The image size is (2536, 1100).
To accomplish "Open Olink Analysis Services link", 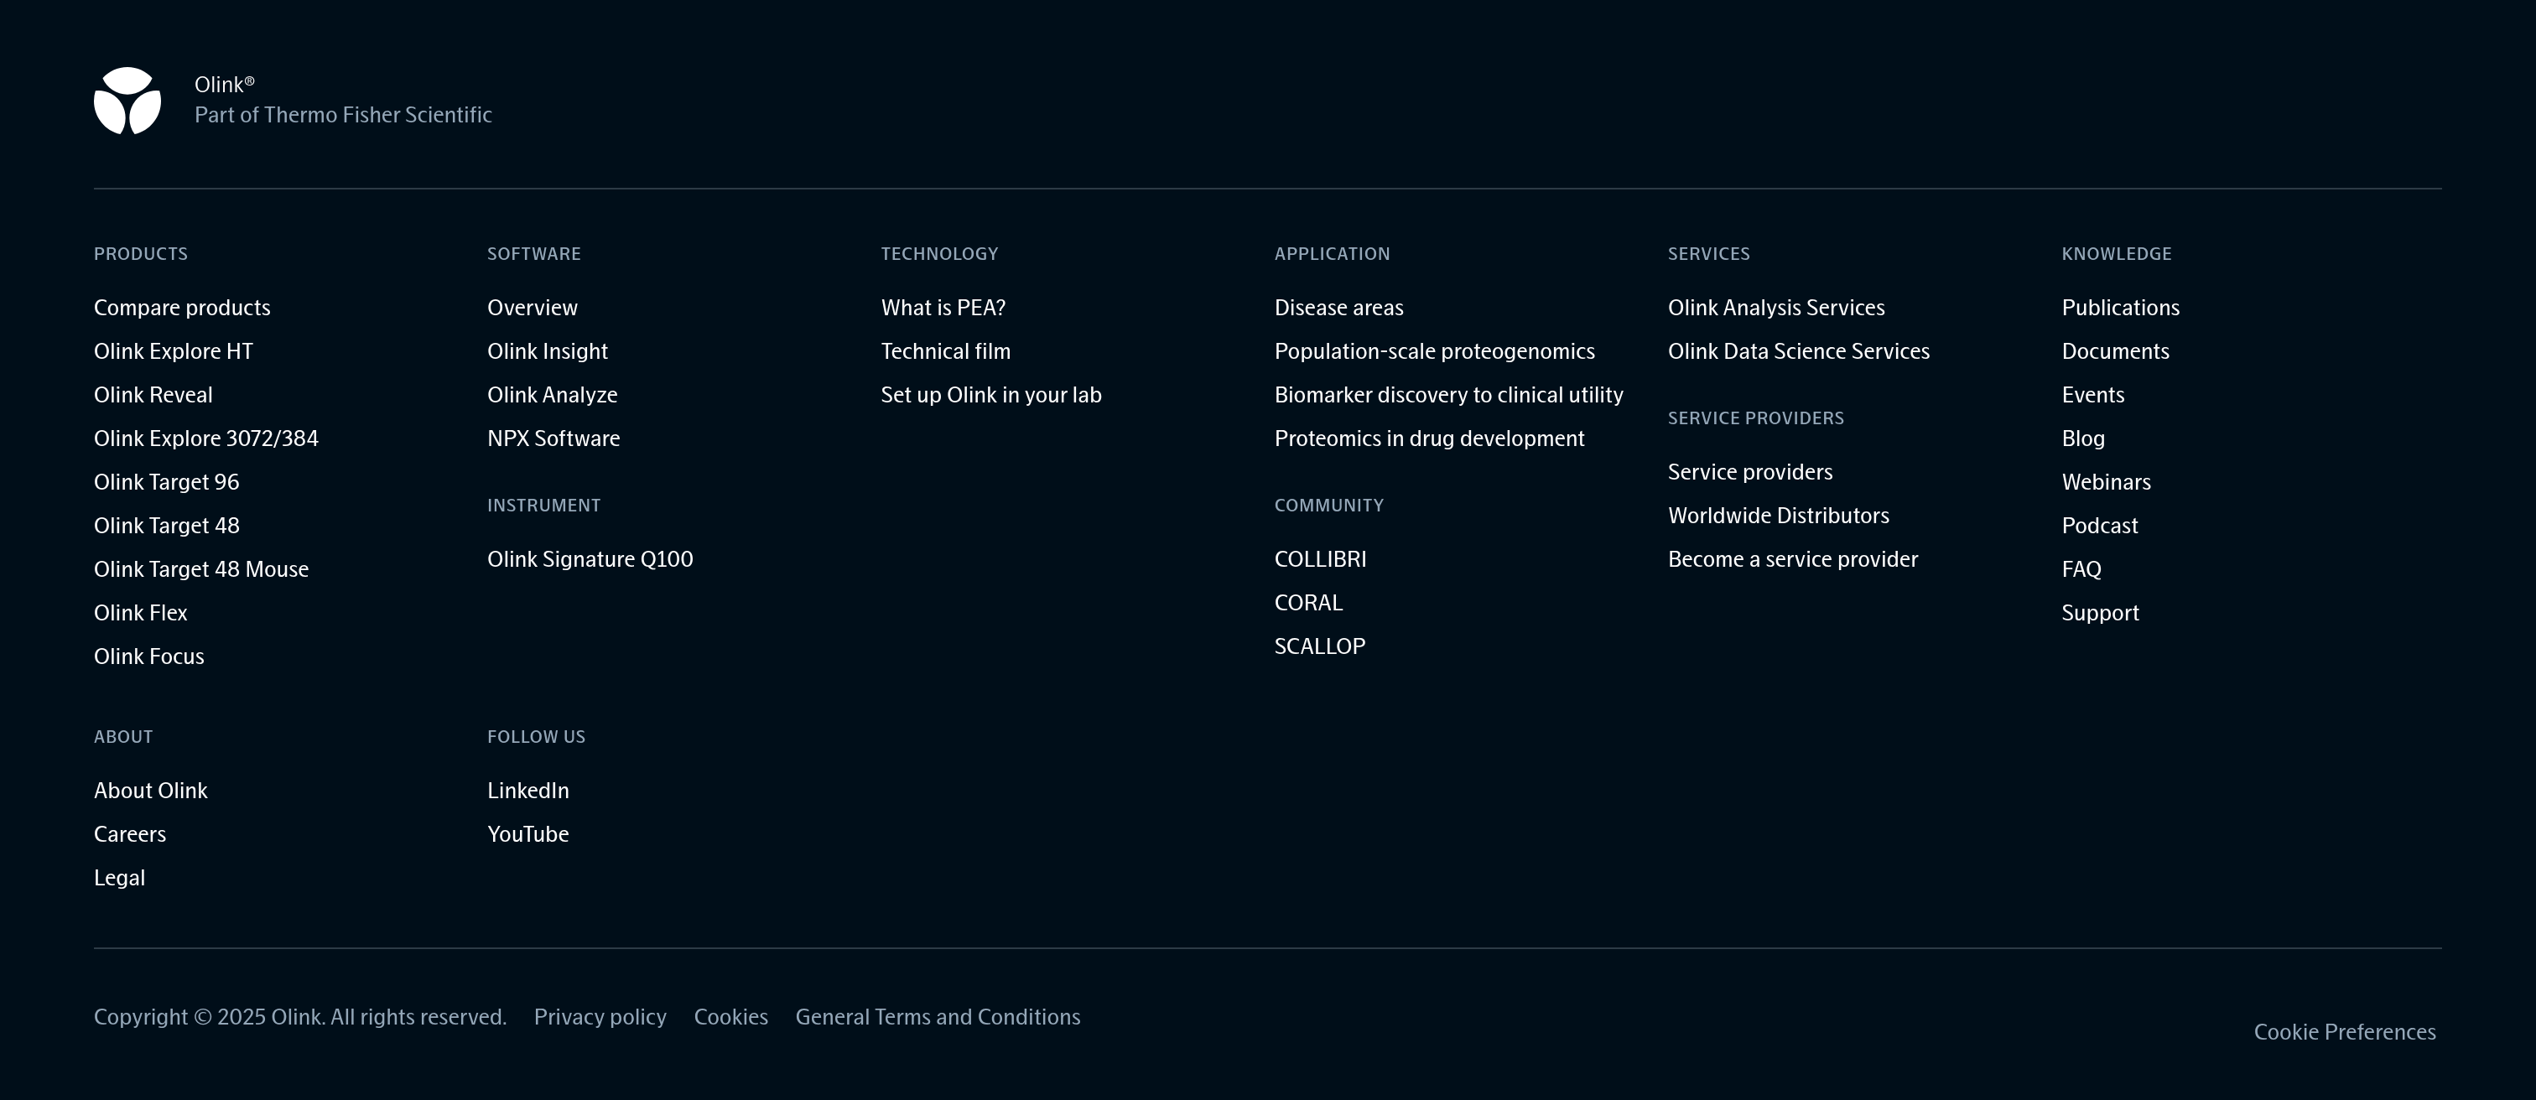I will click(x=1776, y=308).
